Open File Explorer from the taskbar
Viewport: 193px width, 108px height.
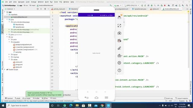pos(77,105)
